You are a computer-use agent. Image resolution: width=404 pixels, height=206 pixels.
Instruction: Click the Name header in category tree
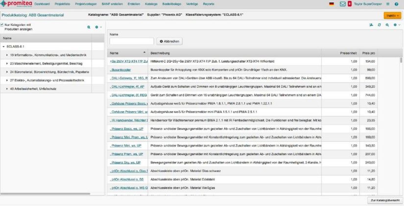click(x=46, y=38)
